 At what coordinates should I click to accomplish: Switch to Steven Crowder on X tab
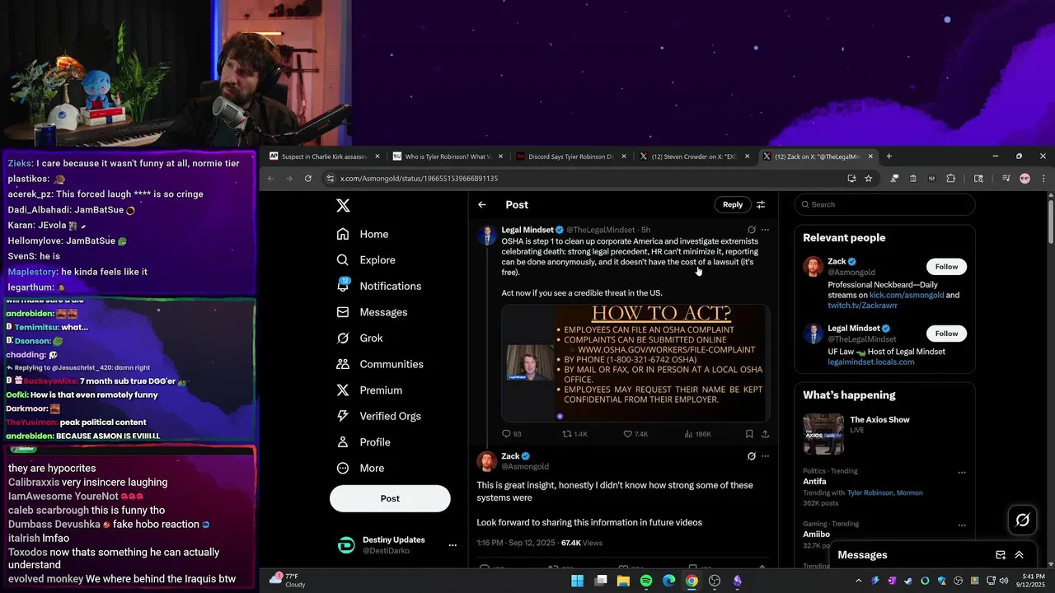[x=694, y=156]
